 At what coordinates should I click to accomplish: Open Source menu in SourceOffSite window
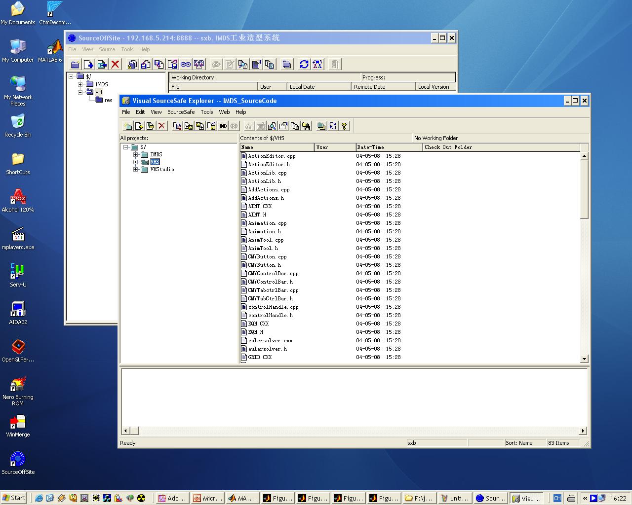pyautogui.click(x=107, y=49)
